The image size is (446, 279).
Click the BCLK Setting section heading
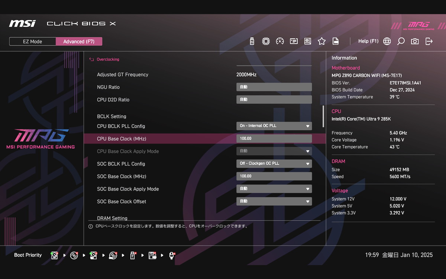111,116
